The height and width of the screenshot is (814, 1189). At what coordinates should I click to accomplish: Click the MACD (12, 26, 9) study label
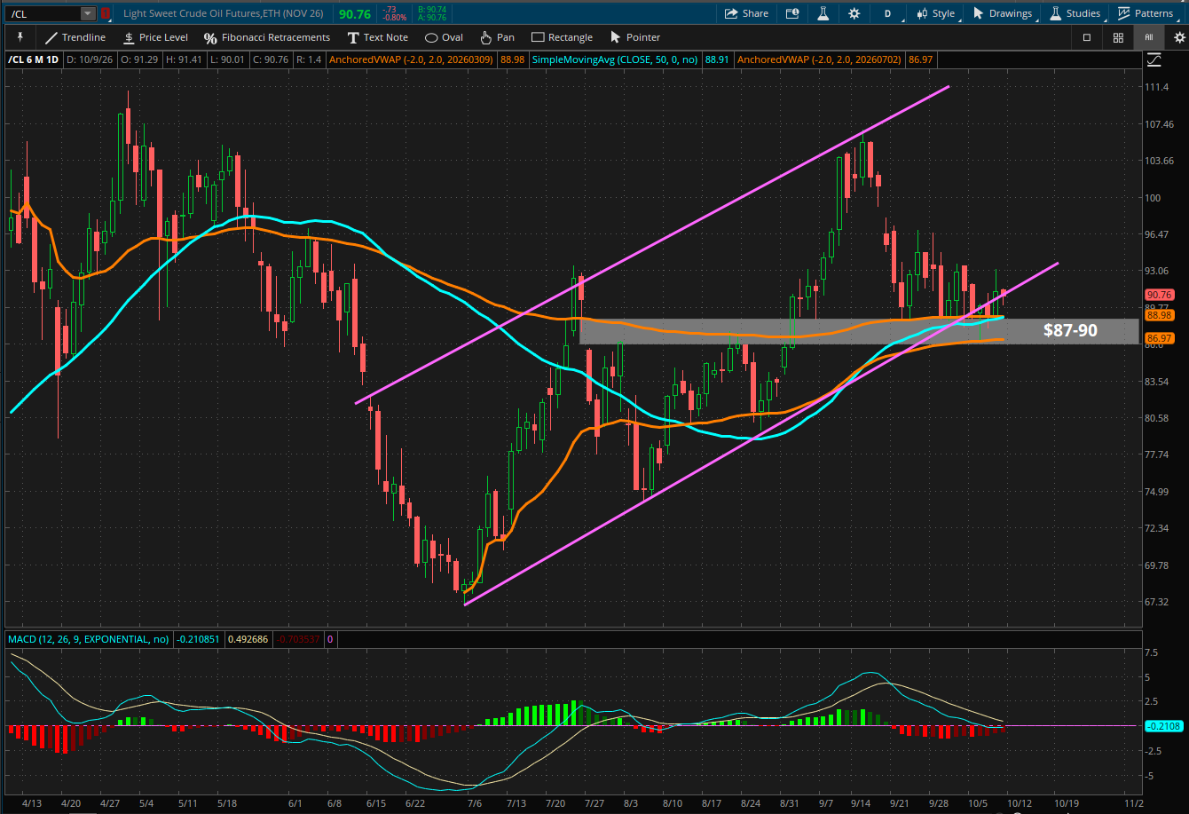coord(89,639)
